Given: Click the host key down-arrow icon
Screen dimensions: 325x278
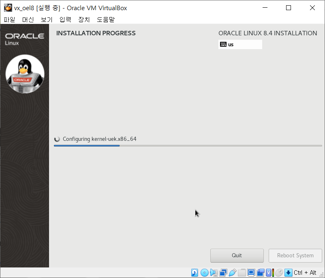Looking at the screenshot, I should click(288, 273).
